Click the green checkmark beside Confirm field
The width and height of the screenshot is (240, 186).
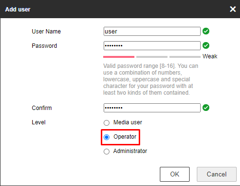[x=206, y=108]
